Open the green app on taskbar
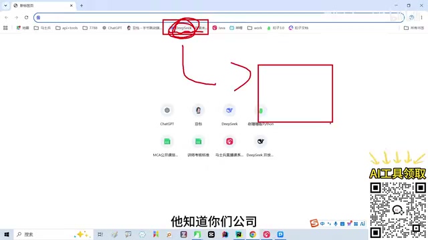 pyautogui.click(x=197, y=234)
